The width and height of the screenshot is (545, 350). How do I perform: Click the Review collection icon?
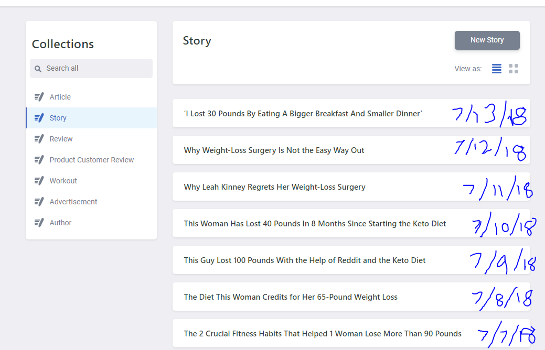[x=39, y=138]
